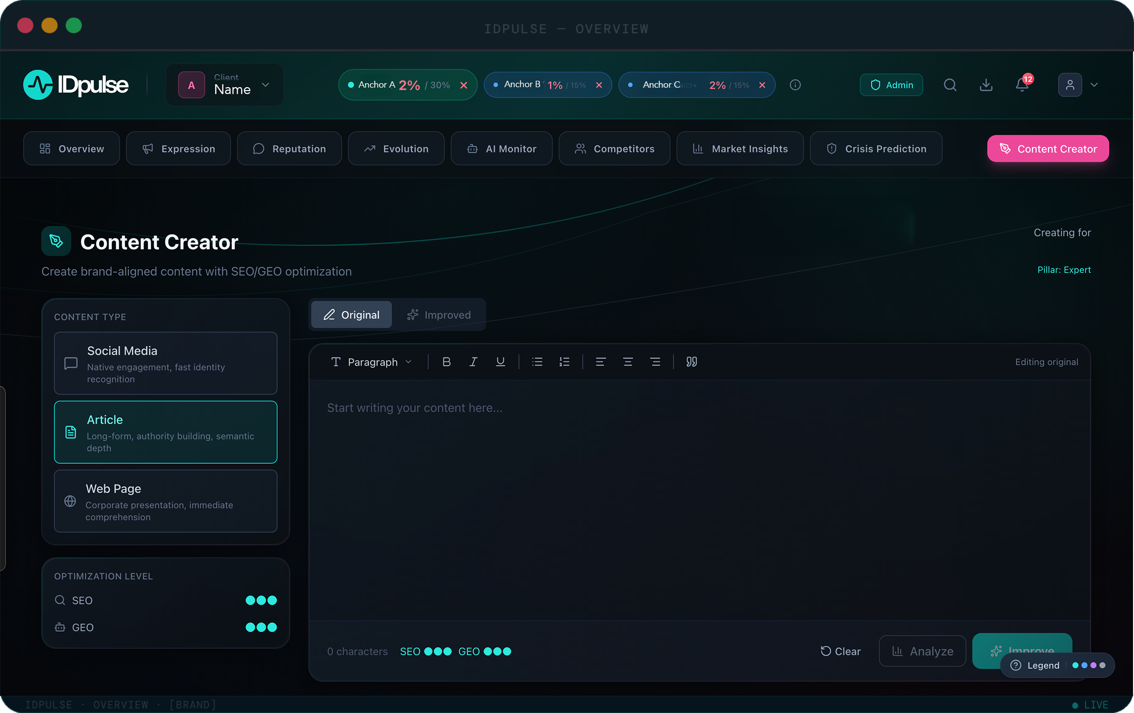Click the download icon in header
Screen dimensions: 1134x713
click(986, 85)
